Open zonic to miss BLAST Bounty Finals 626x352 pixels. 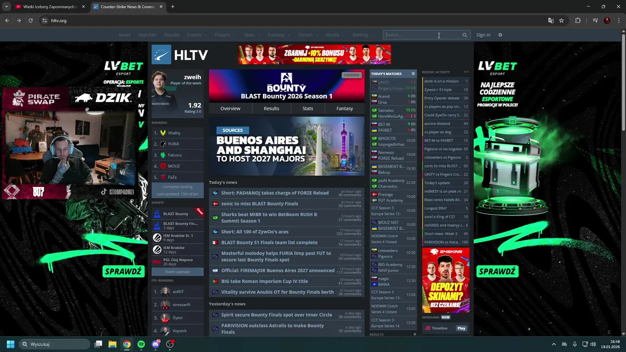pos(260,204)
